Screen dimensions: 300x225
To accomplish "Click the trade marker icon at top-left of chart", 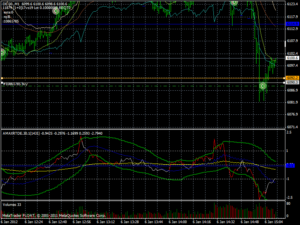I will point(55,11).
